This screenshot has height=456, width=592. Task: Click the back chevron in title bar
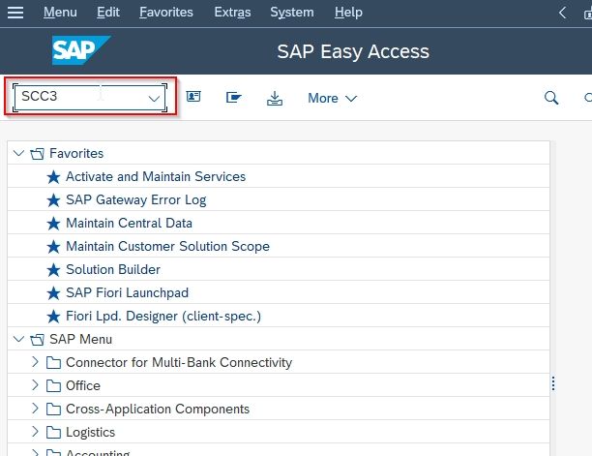pyautogui.click(x=562, y=13)
